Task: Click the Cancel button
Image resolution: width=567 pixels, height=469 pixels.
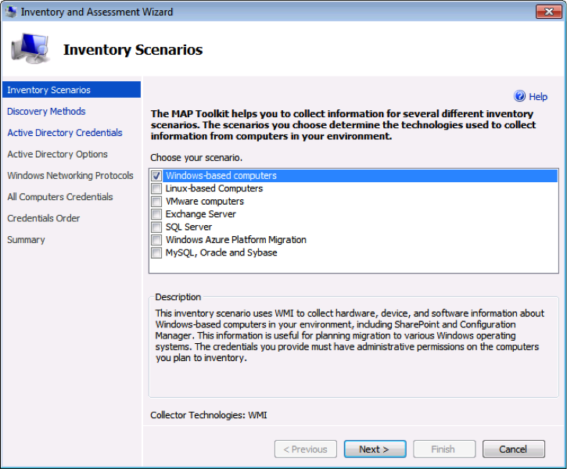Action: point(514,449)
